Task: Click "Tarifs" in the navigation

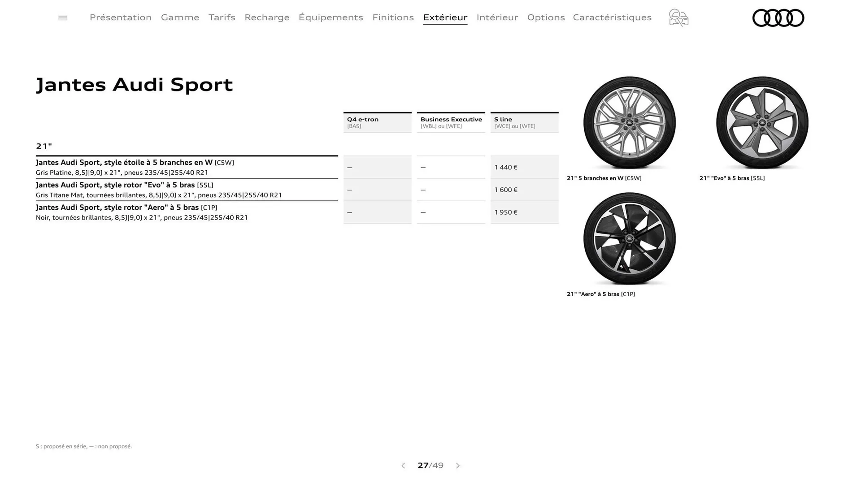Action: pyautogui.click(x=222, y=17)
